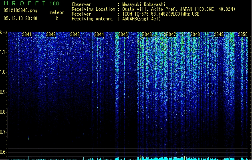Click the 0.6 kHz axis tick label
This screenshot has height=160, width=252.
pos(3,152)
